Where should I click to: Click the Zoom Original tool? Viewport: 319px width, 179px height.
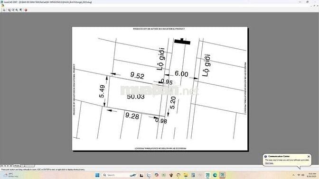[21, 10]
